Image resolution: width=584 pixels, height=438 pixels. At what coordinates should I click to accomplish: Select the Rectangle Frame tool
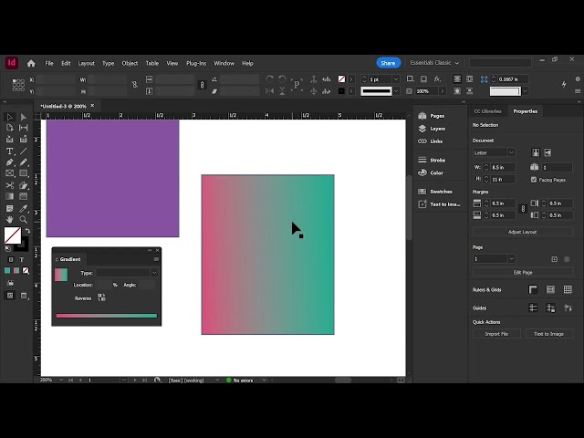pos(10,173)
